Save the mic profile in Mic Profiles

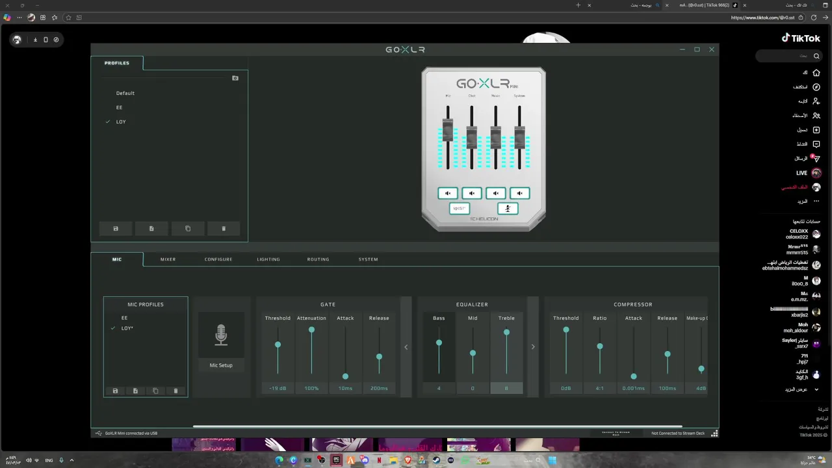115,391
